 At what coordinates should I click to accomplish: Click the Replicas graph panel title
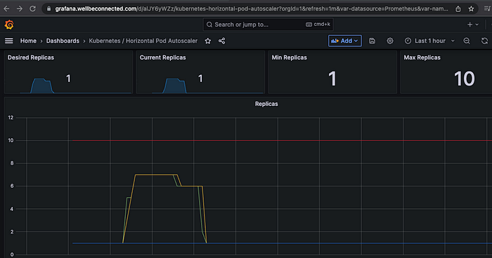click(x=266, y=104)
